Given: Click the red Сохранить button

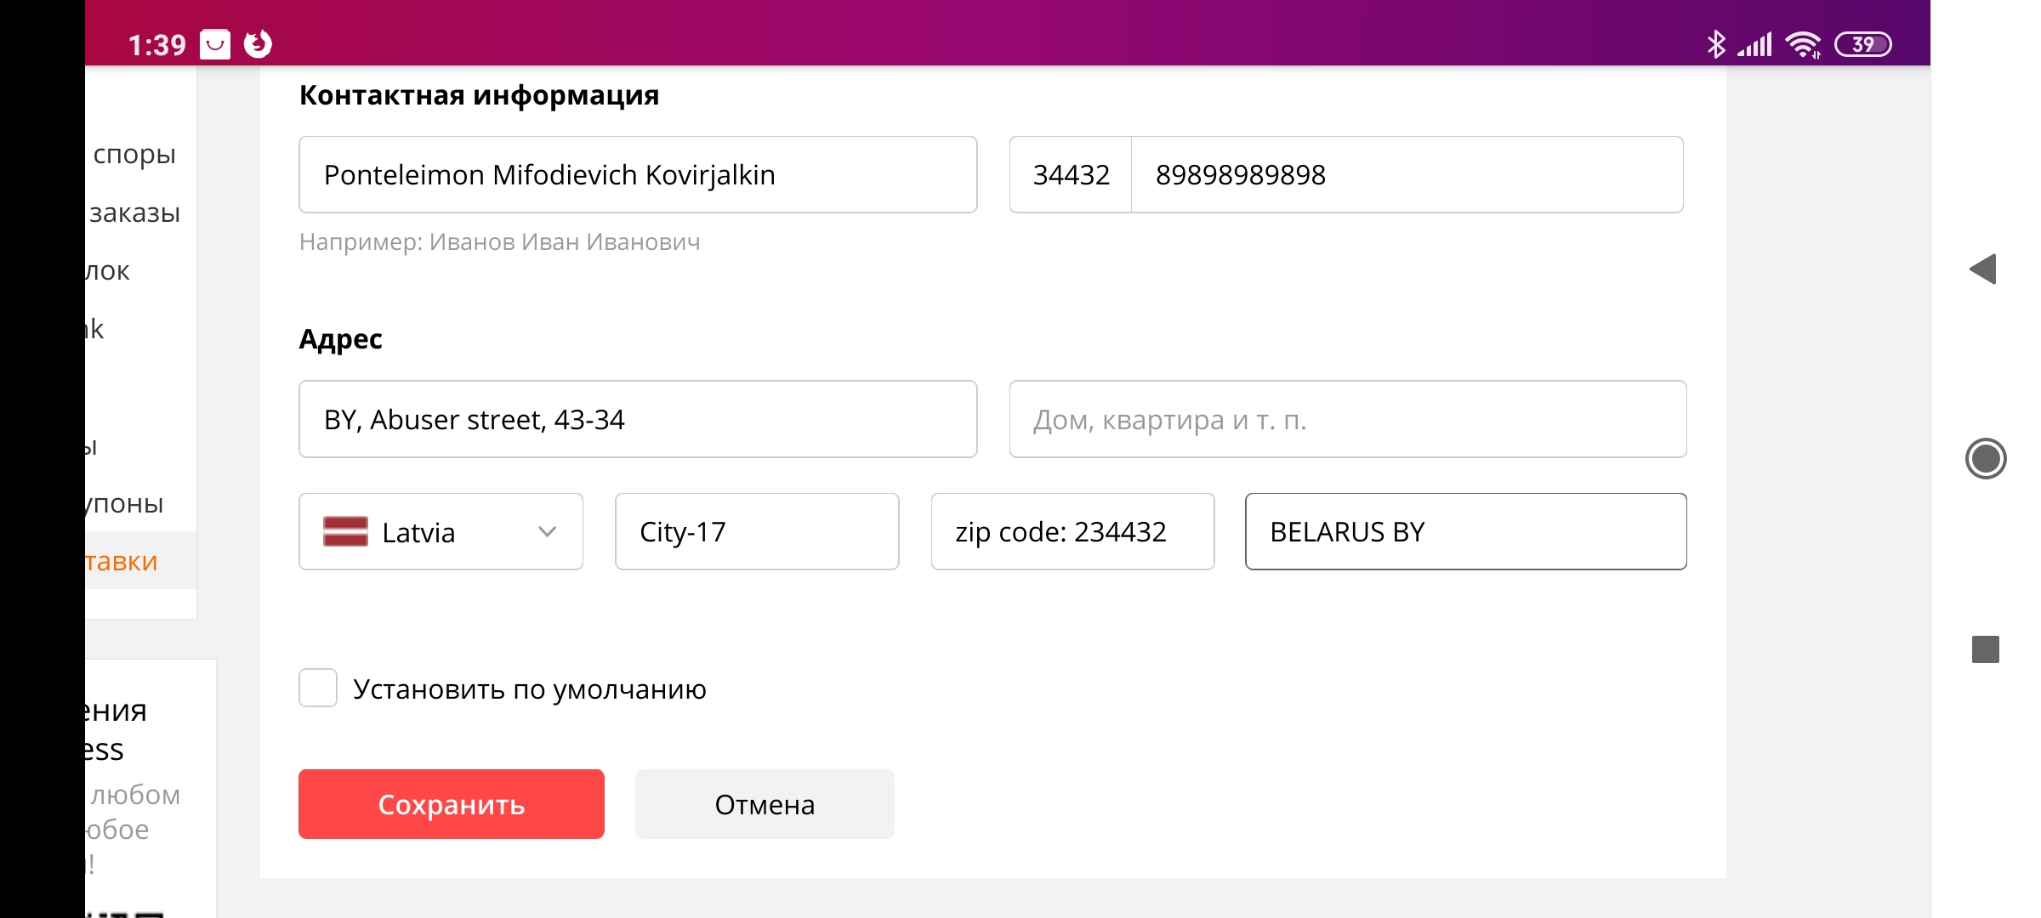Looking at the screenshot, I should [x=452, y=804].
